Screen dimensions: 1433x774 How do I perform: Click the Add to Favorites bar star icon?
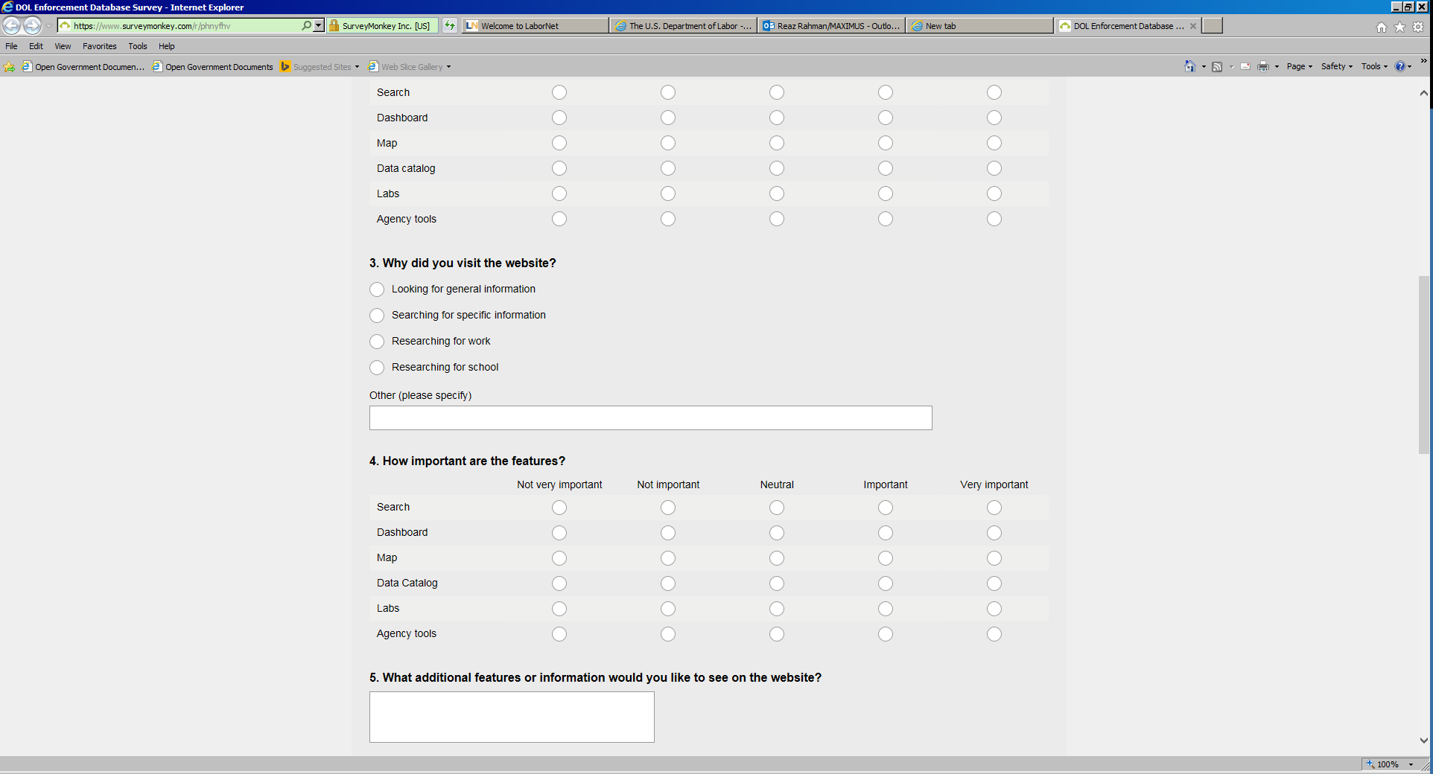(10, 67)
